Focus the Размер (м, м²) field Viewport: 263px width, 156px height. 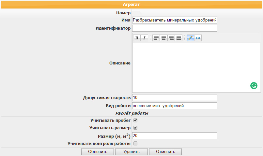(x=175, y=135)
